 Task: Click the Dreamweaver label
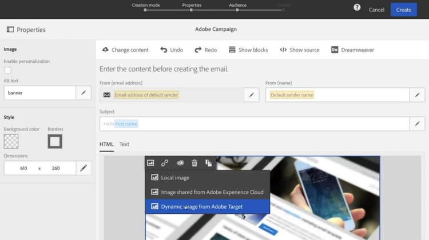357,50
